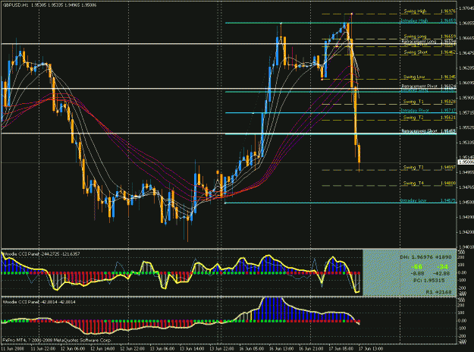The image size is (474, 352).
Task: Click the Swing High value 1.96976
Action: (448, 11)
